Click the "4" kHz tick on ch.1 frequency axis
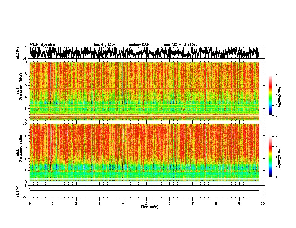 pos(26,97)
